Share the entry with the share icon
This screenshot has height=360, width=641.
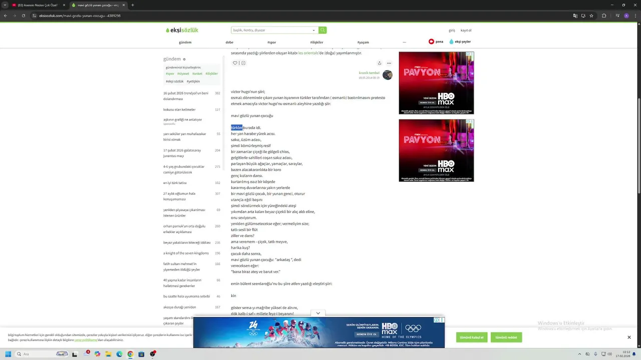379,63
